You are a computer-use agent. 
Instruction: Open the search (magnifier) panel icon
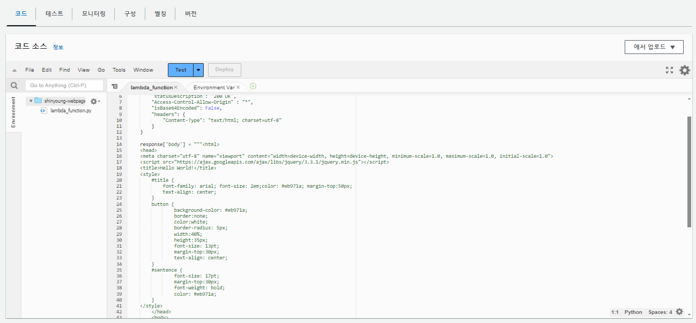pyautogui.click(x=14, y=86)
